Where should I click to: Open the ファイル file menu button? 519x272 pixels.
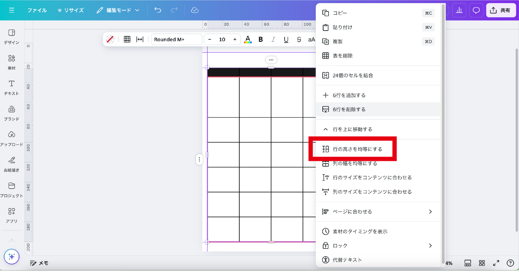[37, 10]
